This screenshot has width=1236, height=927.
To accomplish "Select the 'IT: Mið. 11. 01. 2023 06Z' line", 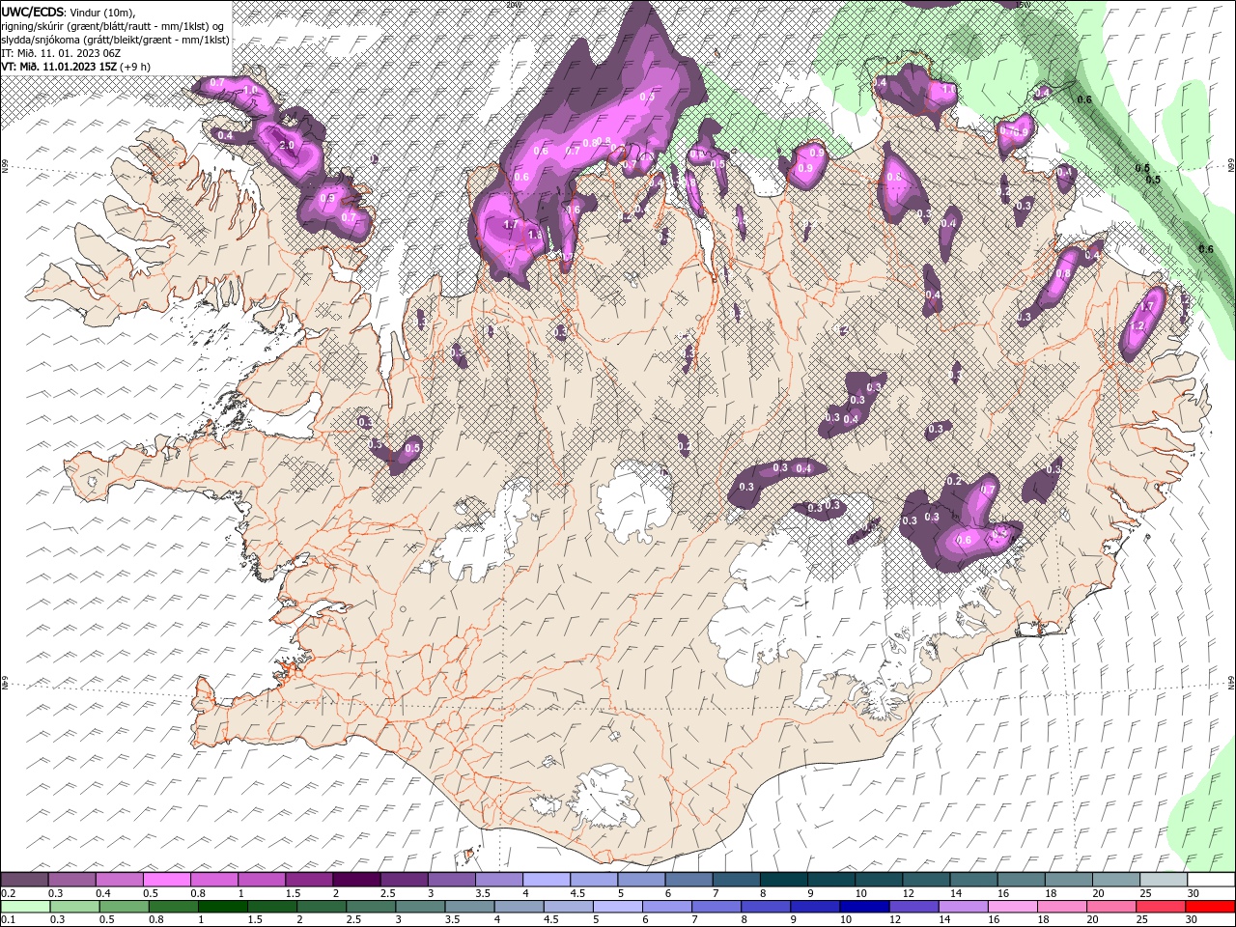I will pos(60,53).
